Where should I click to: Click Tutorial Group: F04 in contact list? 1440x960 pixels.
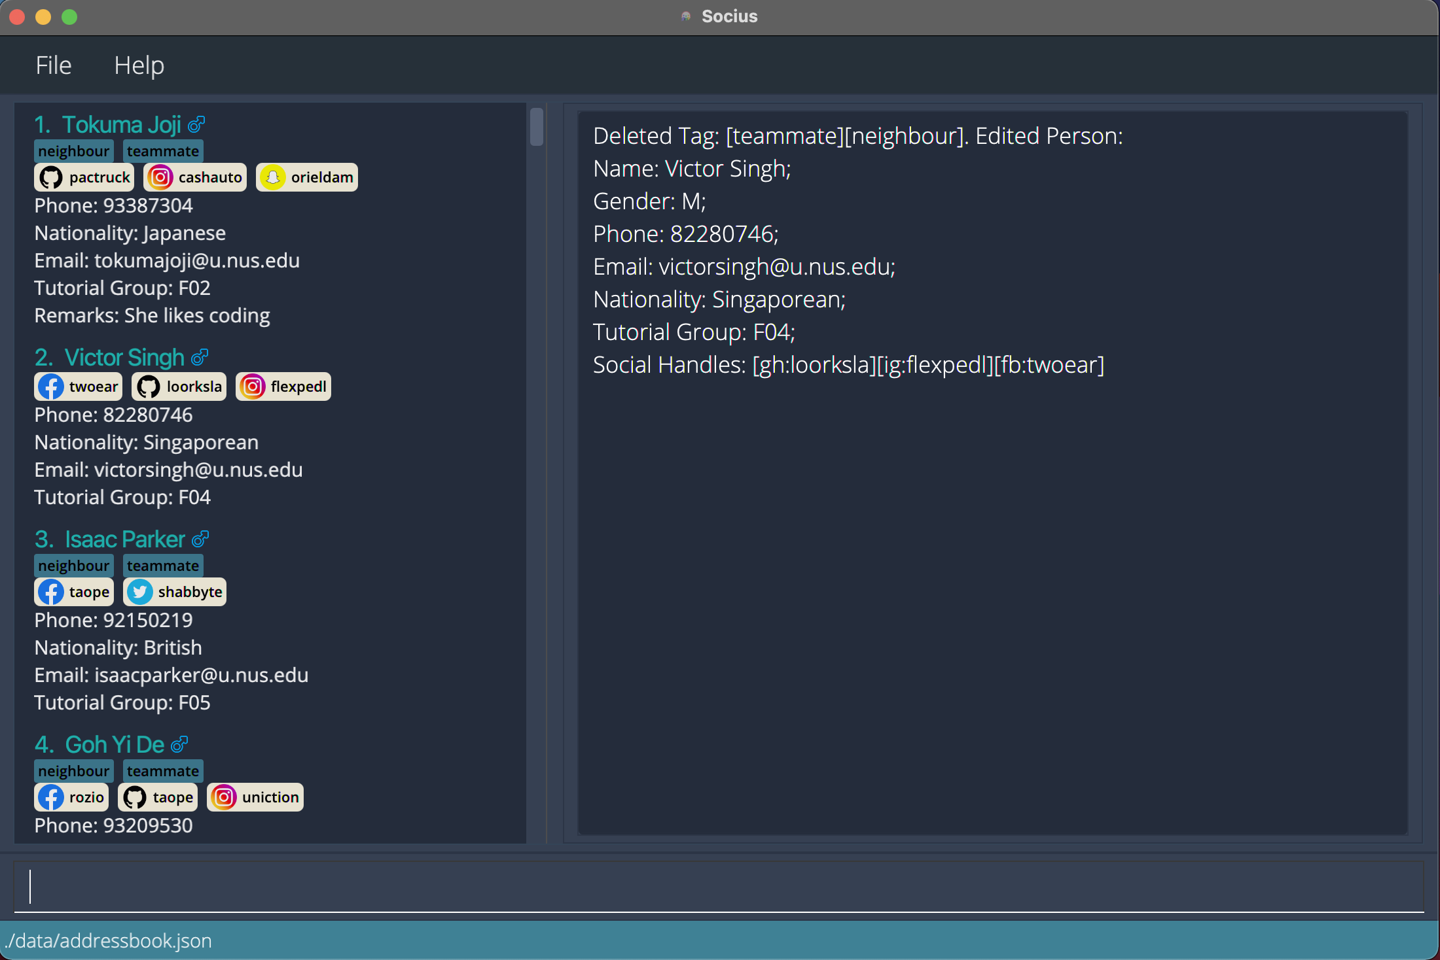click(x=122, y=497)
